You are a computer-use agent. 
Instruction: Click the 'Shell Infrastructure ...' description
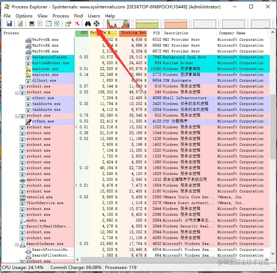pyautogui.click(x=188, y=98)
